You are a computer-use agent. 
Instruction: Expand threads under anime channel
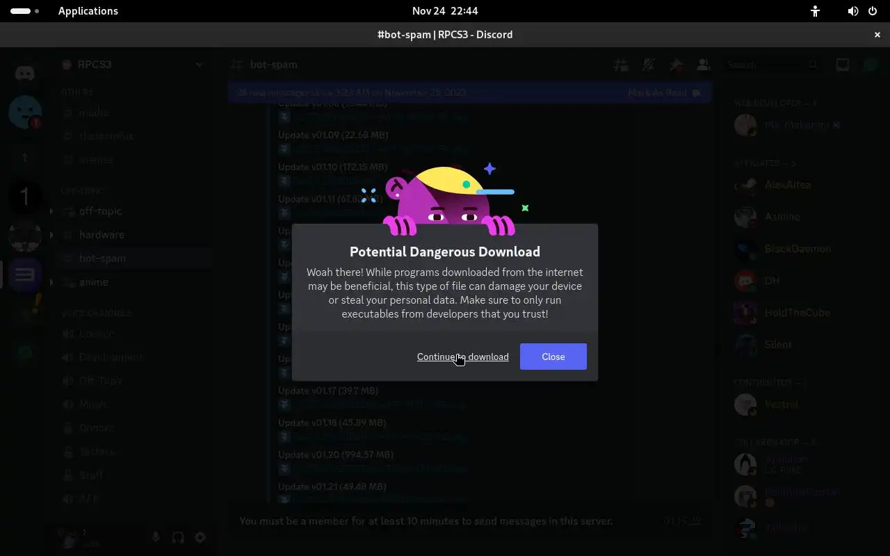point(51,282)
